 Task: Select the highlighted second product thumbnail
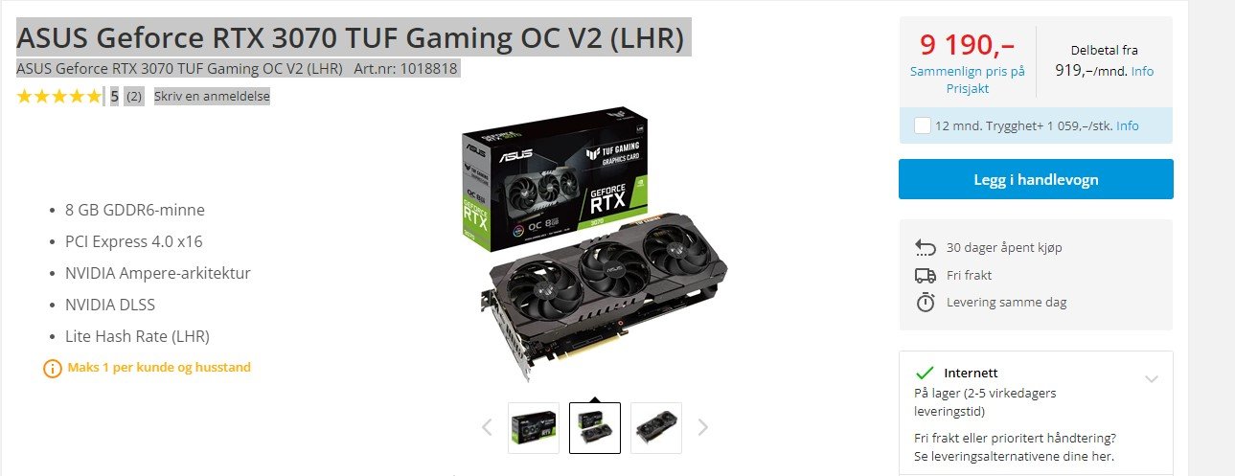(595, 427)
